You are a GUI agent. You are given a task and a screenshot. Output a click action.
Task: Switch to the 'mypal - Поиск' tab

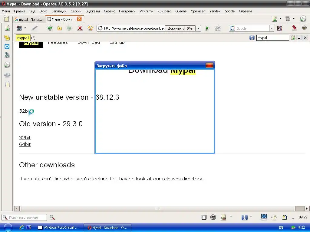29,19
